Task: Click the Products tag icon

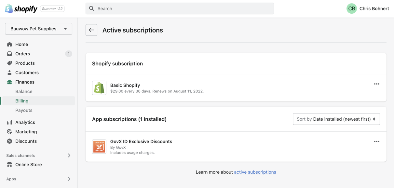Action: tap(9, 63)
